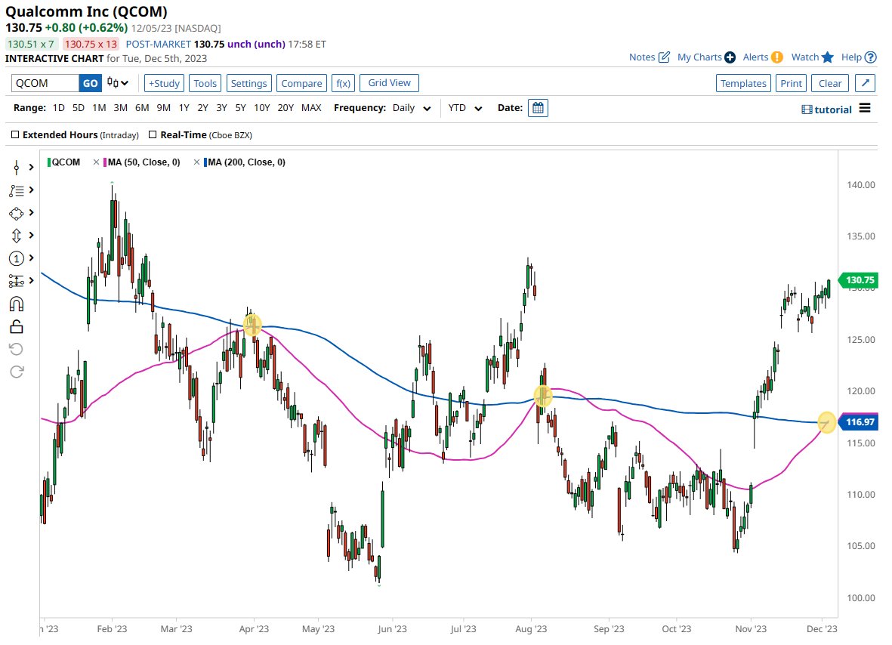Select the 6M range
The width and height of the screenshot is (892, 645).
pyautogui.click(x=142, y=107)
